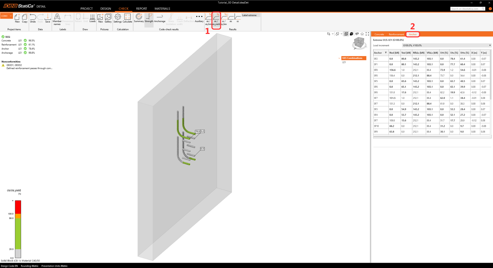This screenshot has height=268, width=493.
Task: Go to the MATERIALS tab
Action: tap(162, 9)
